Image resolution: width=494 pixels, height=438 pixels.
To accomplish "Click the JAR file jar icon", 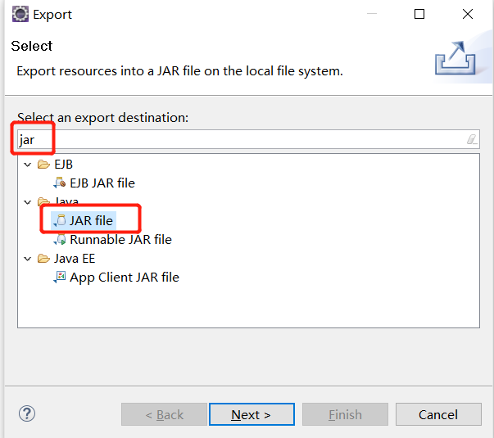I will [x=60, y=220].
